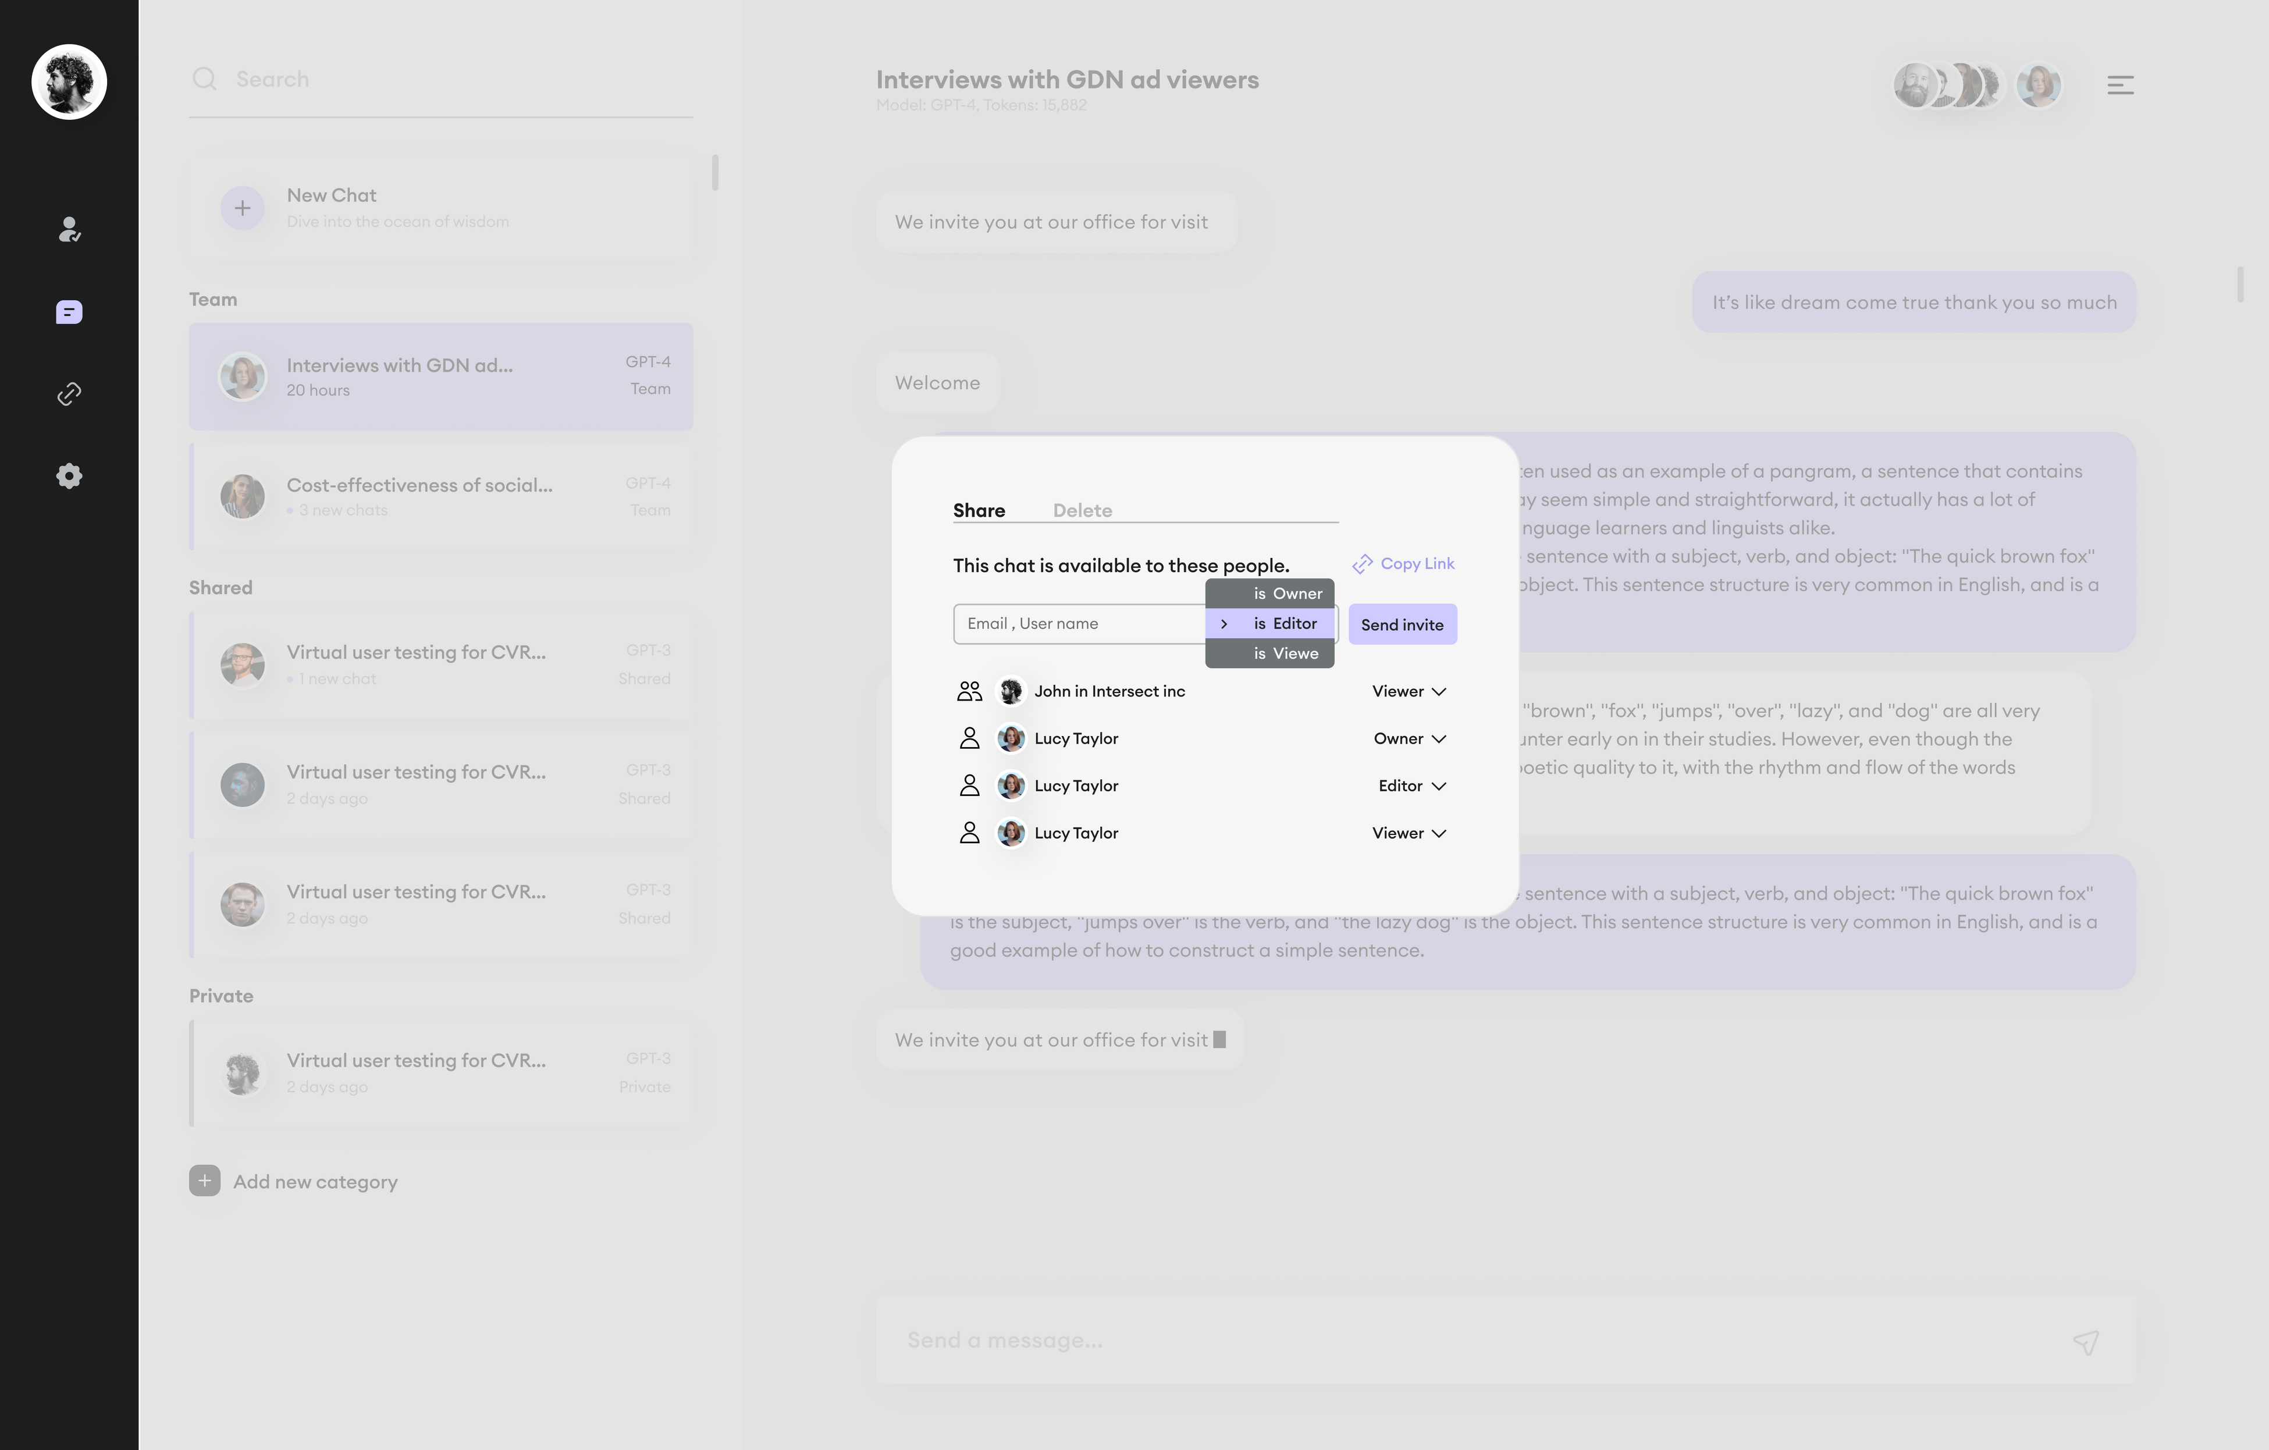Select the chat icon in sidebar
This screenshot has height=1450, width=2269.
tap(69, 312)
